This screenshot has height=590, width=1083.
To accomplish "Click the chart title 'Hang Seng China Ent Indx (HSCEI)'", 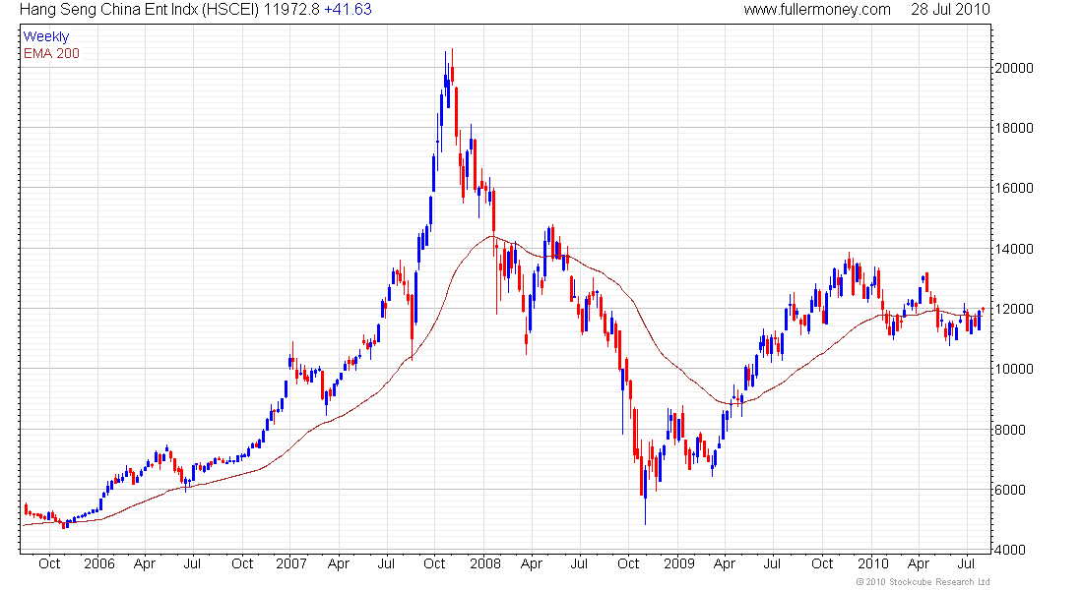I will click(x=140, y=10).
